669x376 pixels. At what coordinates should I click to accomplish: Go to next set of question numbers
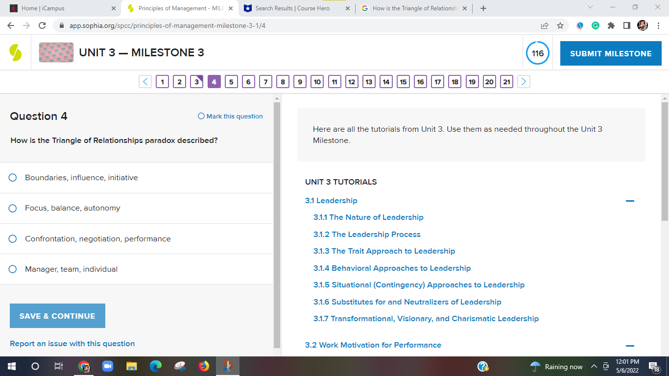coord(524,82)
